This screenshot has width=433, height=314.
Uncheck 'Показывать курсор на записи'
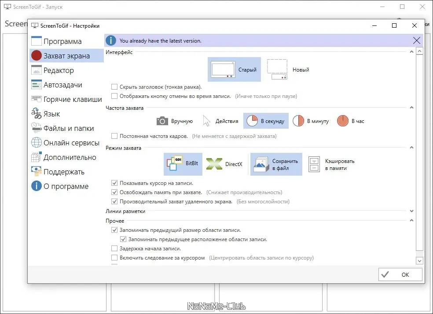(x=114, y=183)
